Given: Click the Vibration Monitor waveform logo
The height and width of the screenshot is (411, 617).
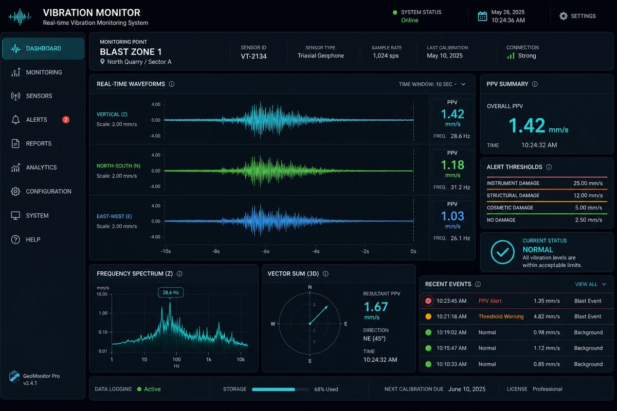Looking at the screenshot, I should (x=20, y=16).
